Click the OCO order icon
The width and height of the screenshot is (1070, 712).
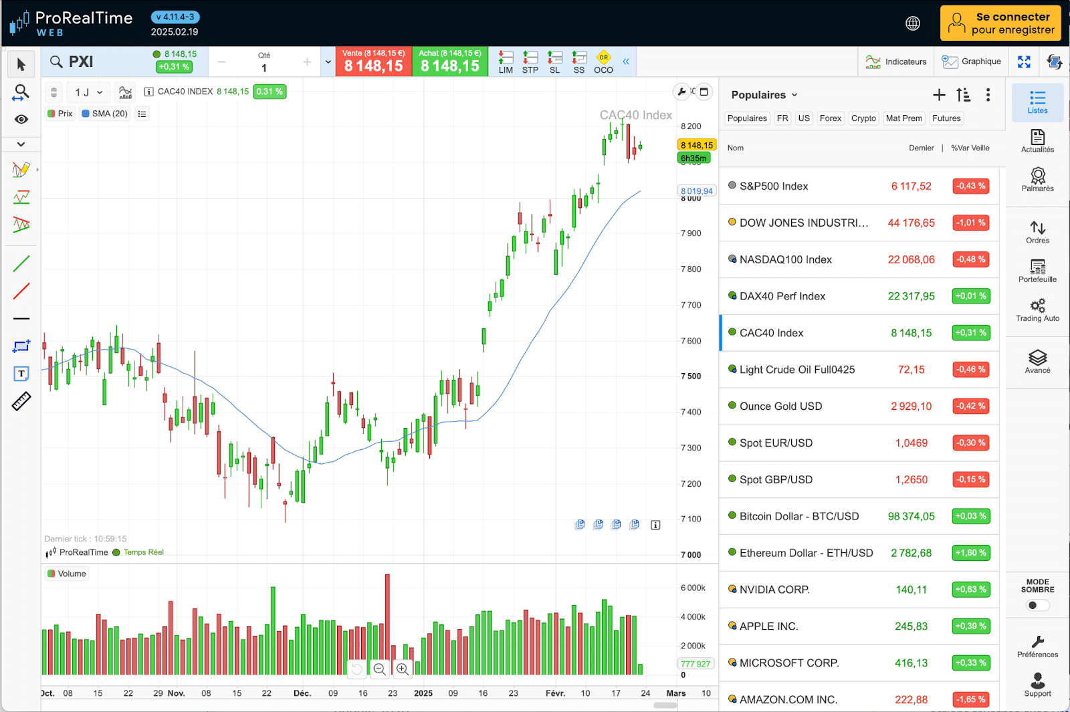(603, 62)
